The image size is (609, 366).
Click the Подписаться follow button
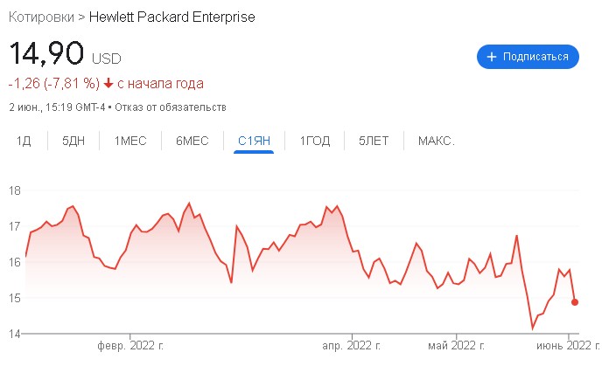point(528,57)
